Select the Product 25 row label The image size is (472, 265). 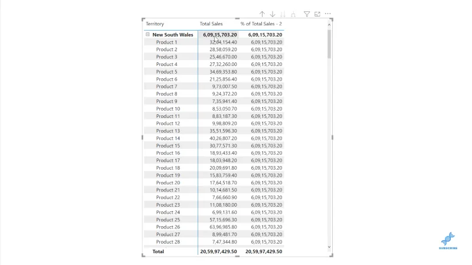pos(168,219)
